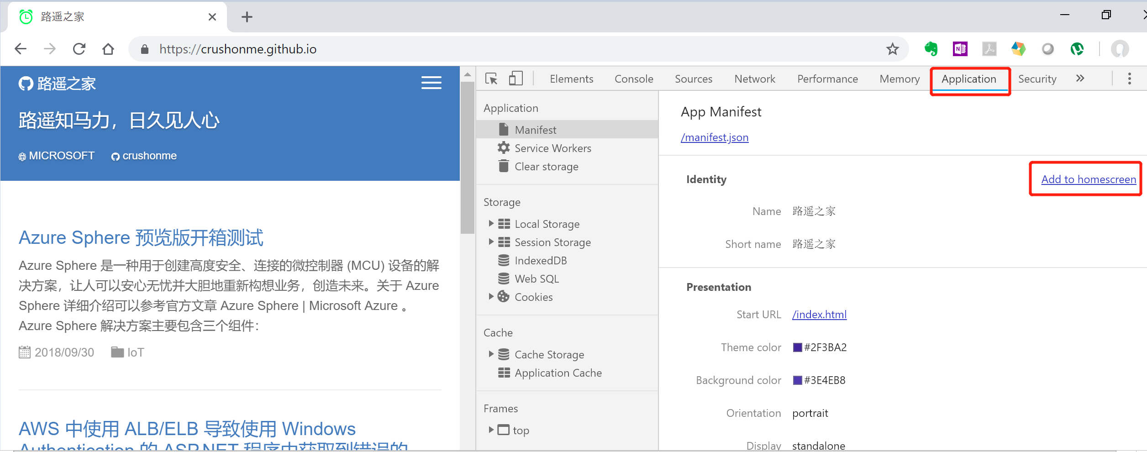
Task: Click the Clear storage trash icon
Action: point(504,166)
